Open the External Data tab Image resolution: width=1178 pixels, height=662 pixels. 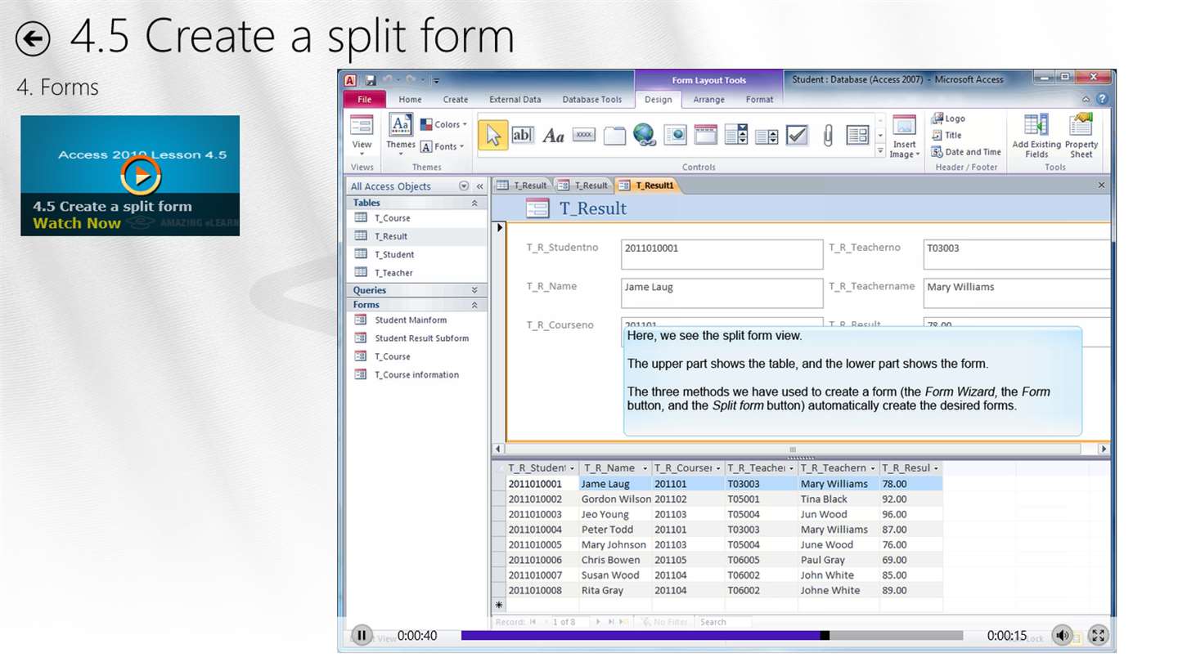click(515, 100)
